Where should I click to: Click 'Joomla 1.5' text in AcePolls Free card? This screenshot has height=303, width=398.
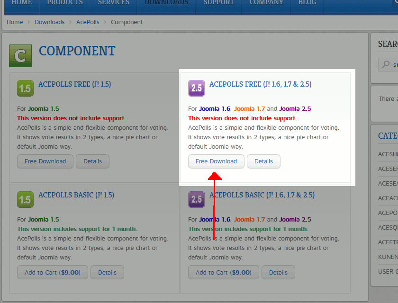44,109
